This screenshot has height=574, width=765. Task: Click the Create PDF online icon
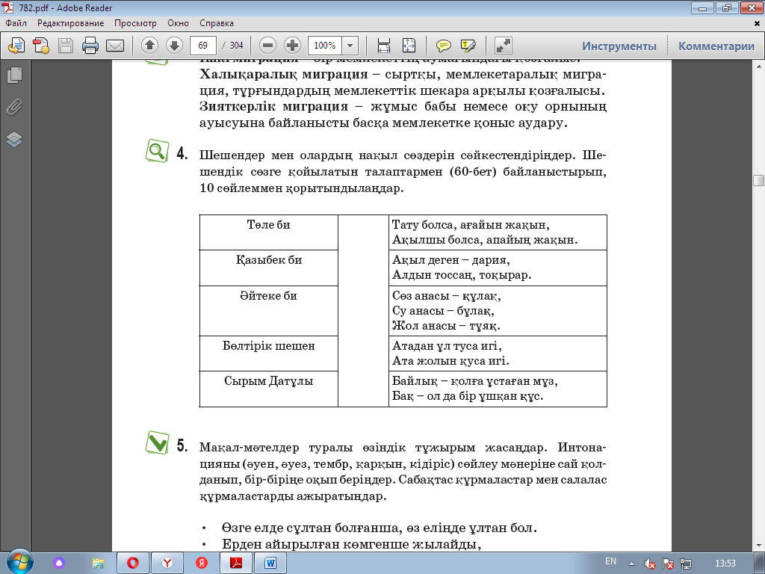(16, 46)
